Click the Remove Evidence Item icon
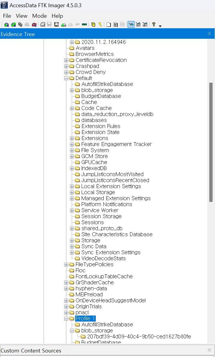The width and height of the screenshot is (215, 357). [x=27, y=24]
